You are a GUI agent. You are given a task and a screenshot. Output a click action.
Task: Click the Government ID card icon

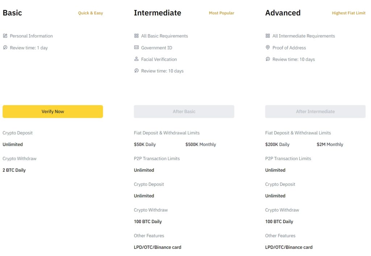136,47
